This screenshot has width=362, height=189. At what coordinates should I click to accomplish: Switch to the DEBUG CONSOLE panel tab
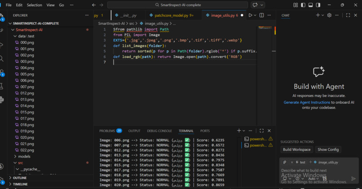pos(159,131)
